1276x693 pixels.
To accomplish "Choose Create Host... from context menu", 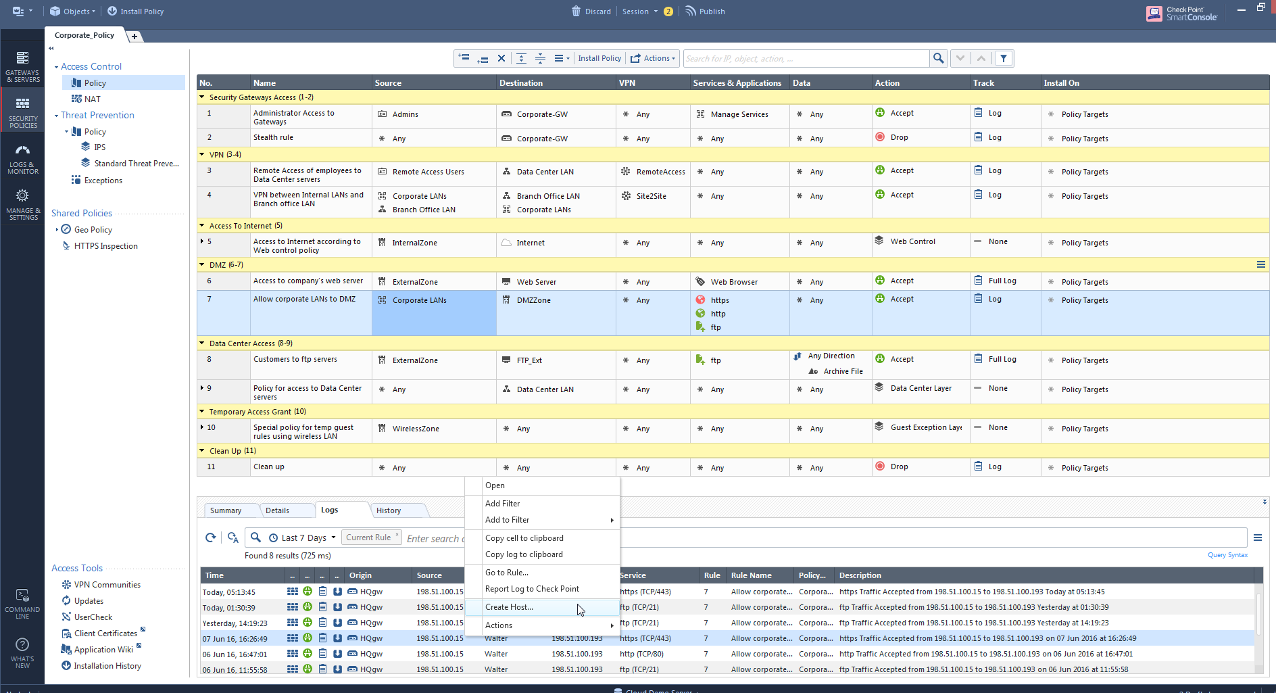I will point(542,607).
